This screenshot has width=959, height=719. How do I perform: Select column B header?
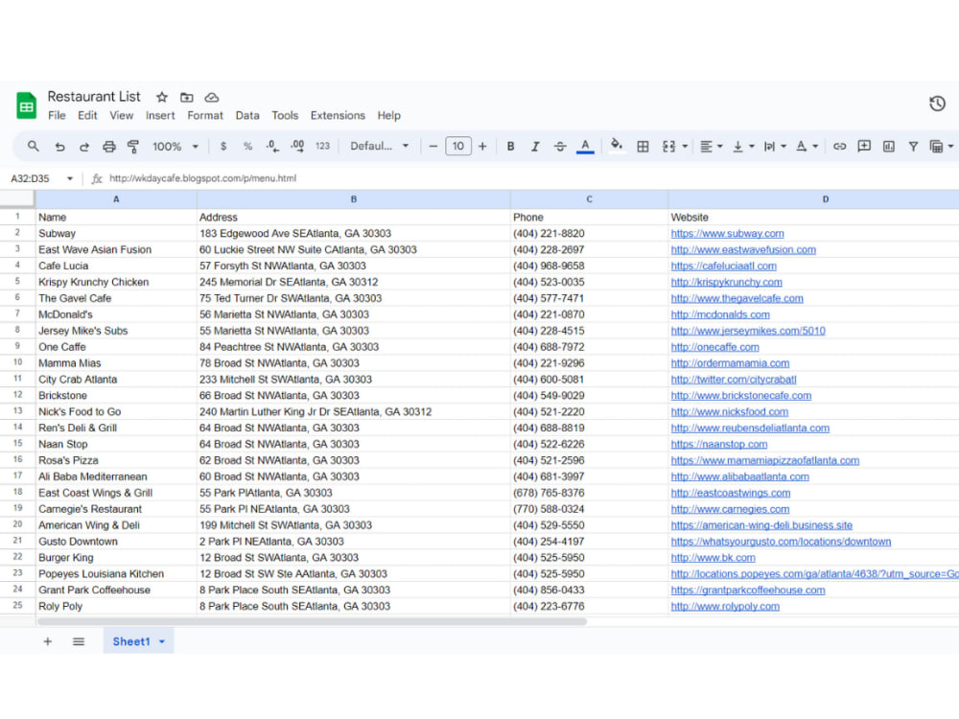click(x=354, y=199)
